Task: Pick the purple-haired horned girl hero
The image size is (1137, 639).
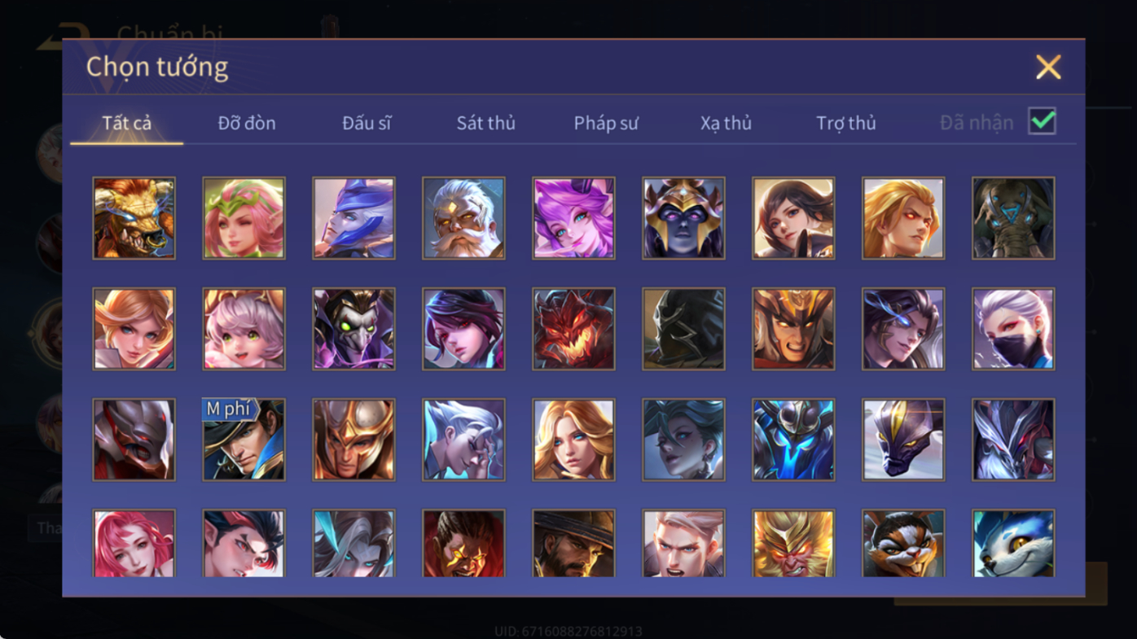Action: pyautogui.click(x=573, y=218)
